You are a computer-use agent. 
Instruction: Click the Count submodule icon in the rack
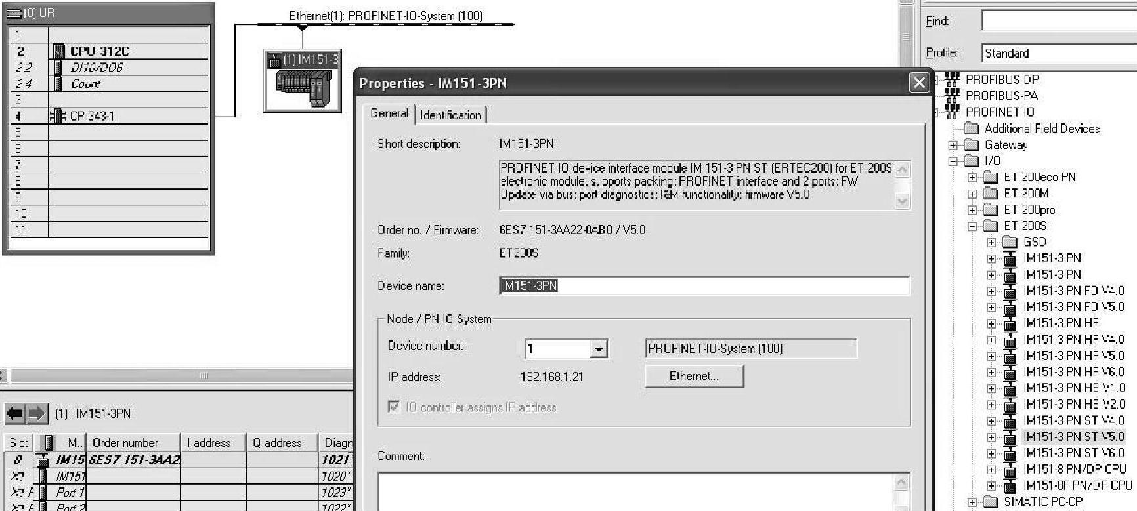[58, 84]
